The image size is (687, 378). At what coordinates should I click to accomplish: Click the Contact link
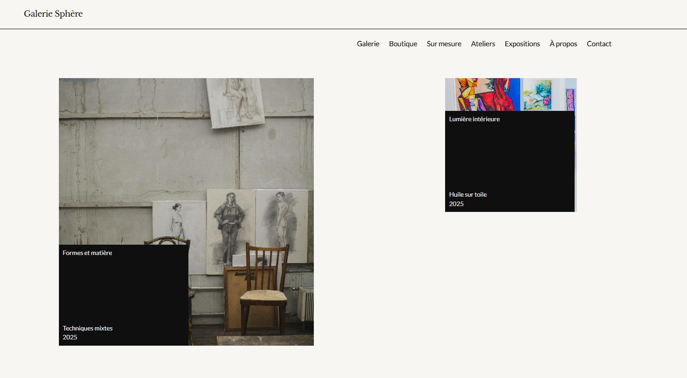click(x=599, y=44)
